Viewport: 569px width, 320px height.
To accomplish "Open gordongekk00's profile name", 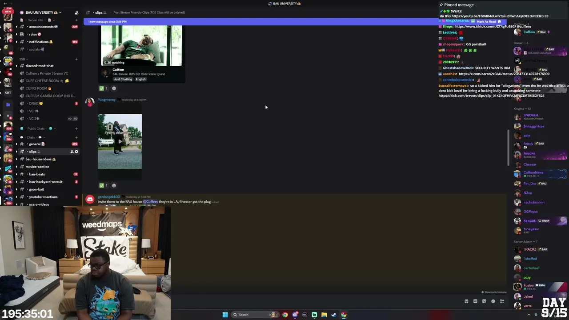I will pos(109,197).
